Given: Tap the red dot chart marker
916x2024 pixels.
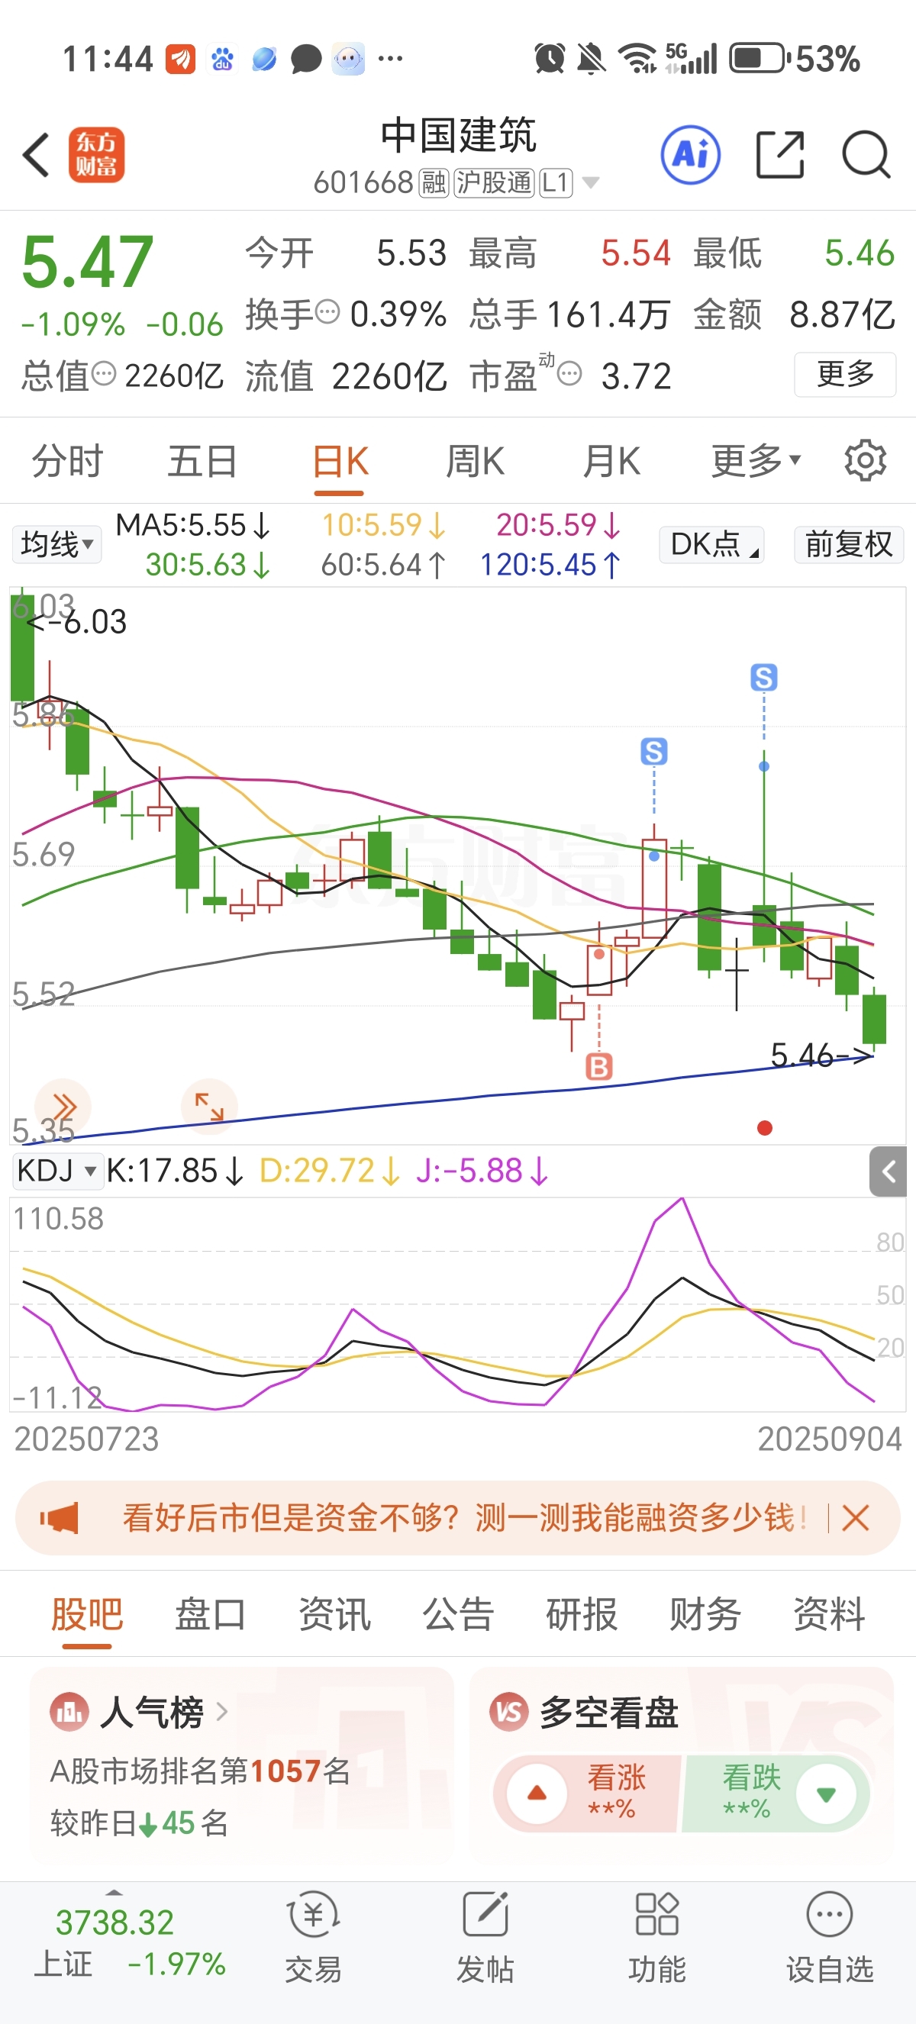Looking at the screenshot, I should pos(764,1128).
